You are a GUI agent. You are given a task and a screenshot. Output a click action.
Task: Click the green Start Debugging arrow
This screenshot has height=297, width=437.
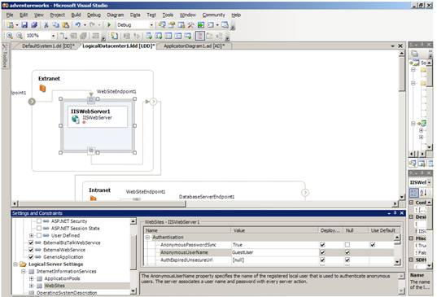109,25
